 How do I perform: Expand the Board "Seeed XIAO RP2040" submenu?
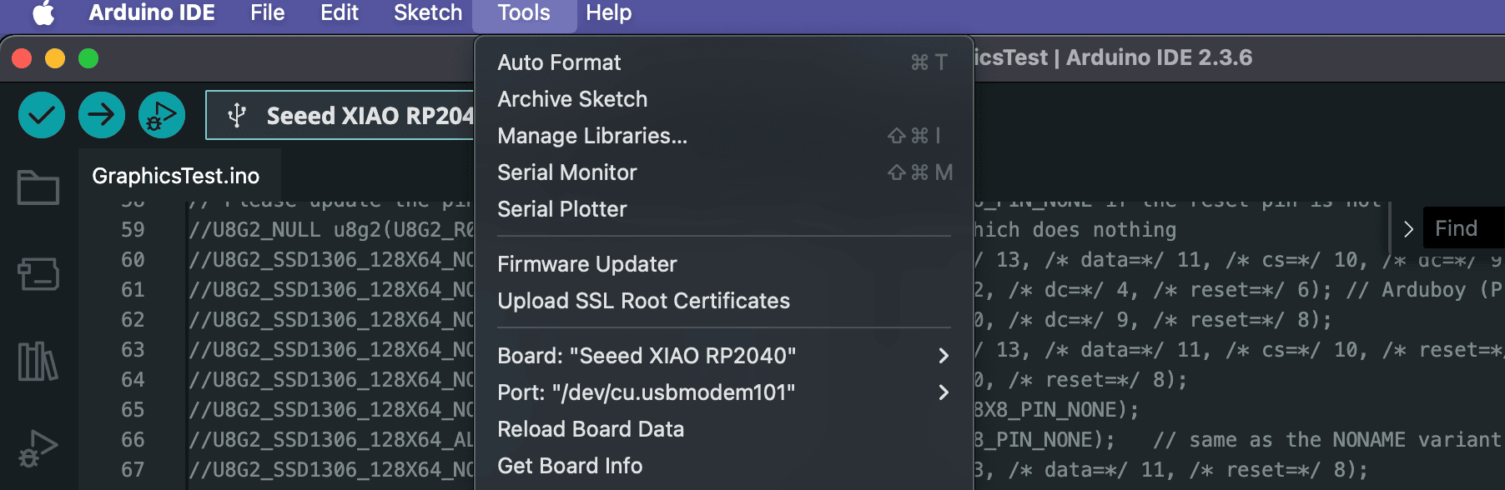point(722,356)
